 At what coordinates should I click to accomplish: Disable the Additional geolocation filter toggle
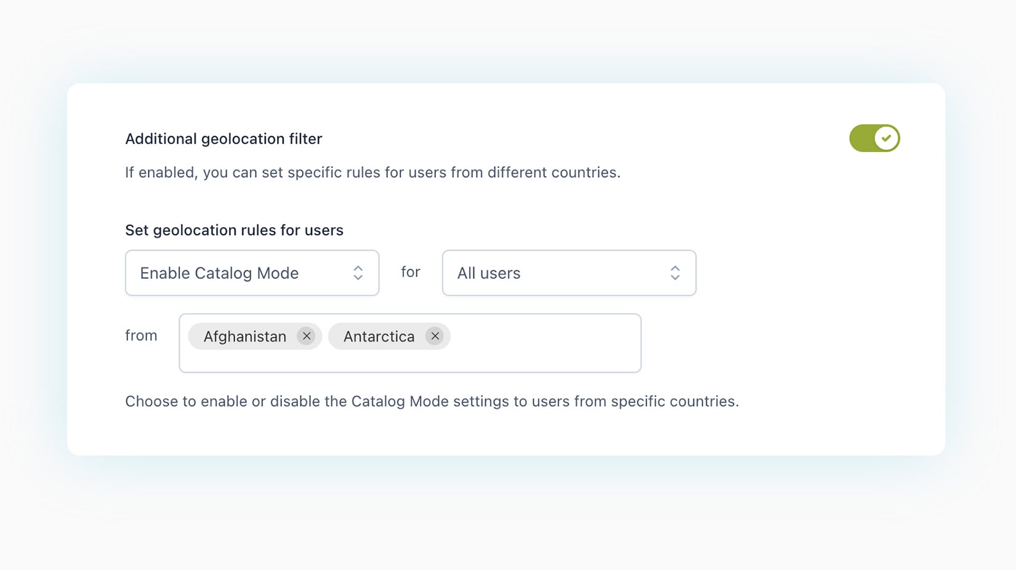point(874,138)
